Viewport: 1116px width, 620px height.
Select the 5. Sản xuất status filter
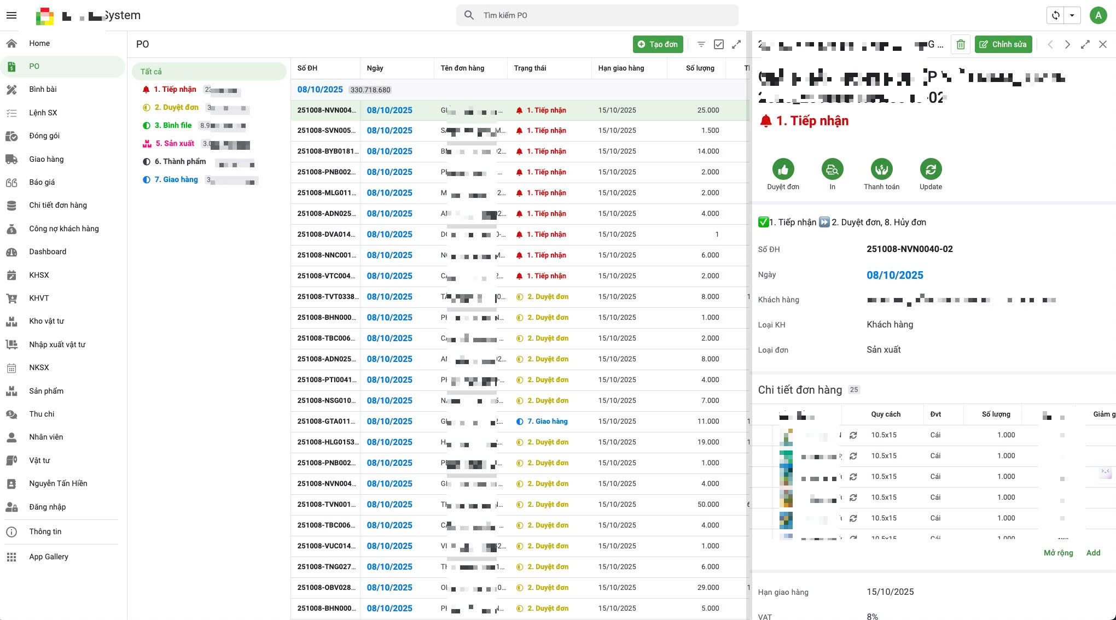point(175,143)
